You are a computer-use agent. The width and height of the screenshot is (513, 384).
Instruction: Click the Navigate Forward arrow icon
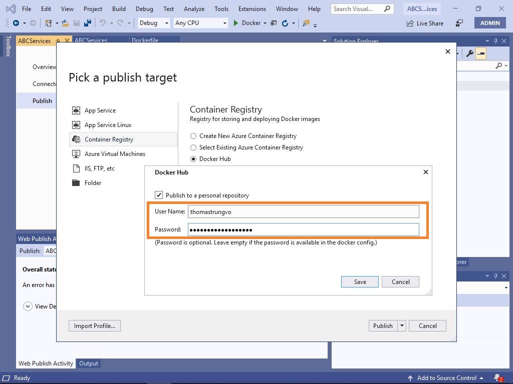(x=33, y=23)
